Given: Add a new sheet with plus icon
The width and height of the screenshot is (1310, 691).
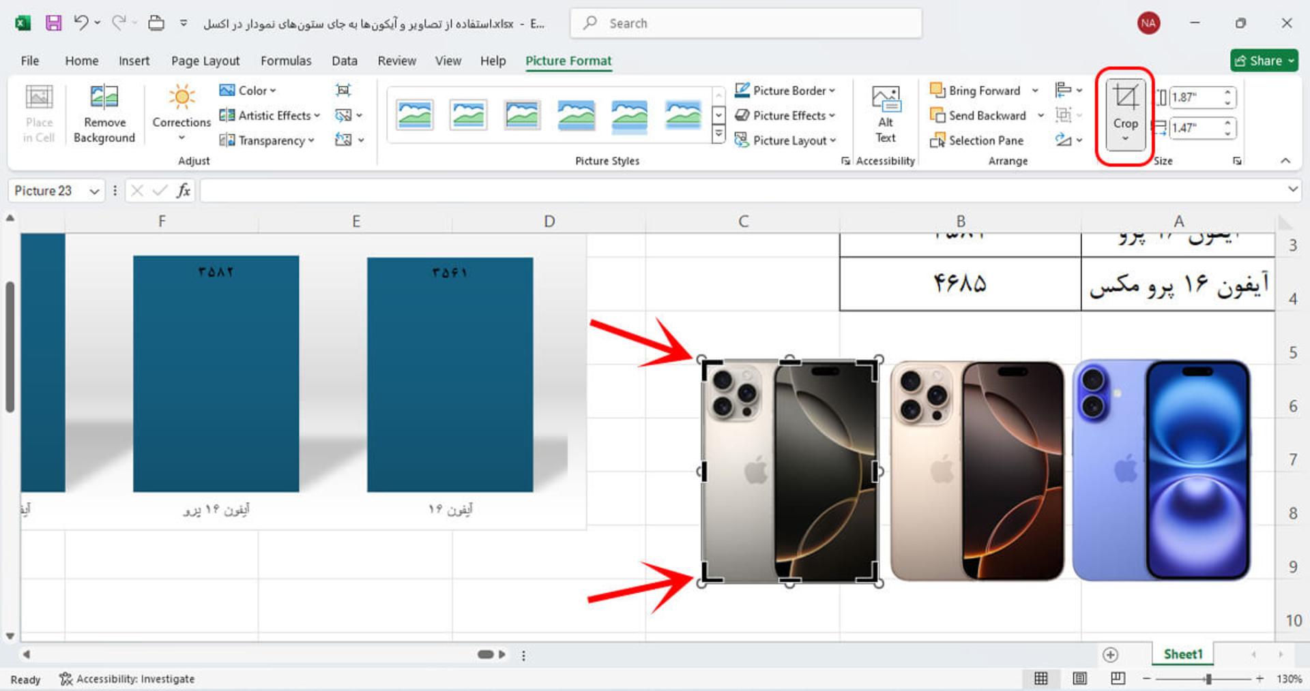Looking at the screenshot, I should [1110, 654].
